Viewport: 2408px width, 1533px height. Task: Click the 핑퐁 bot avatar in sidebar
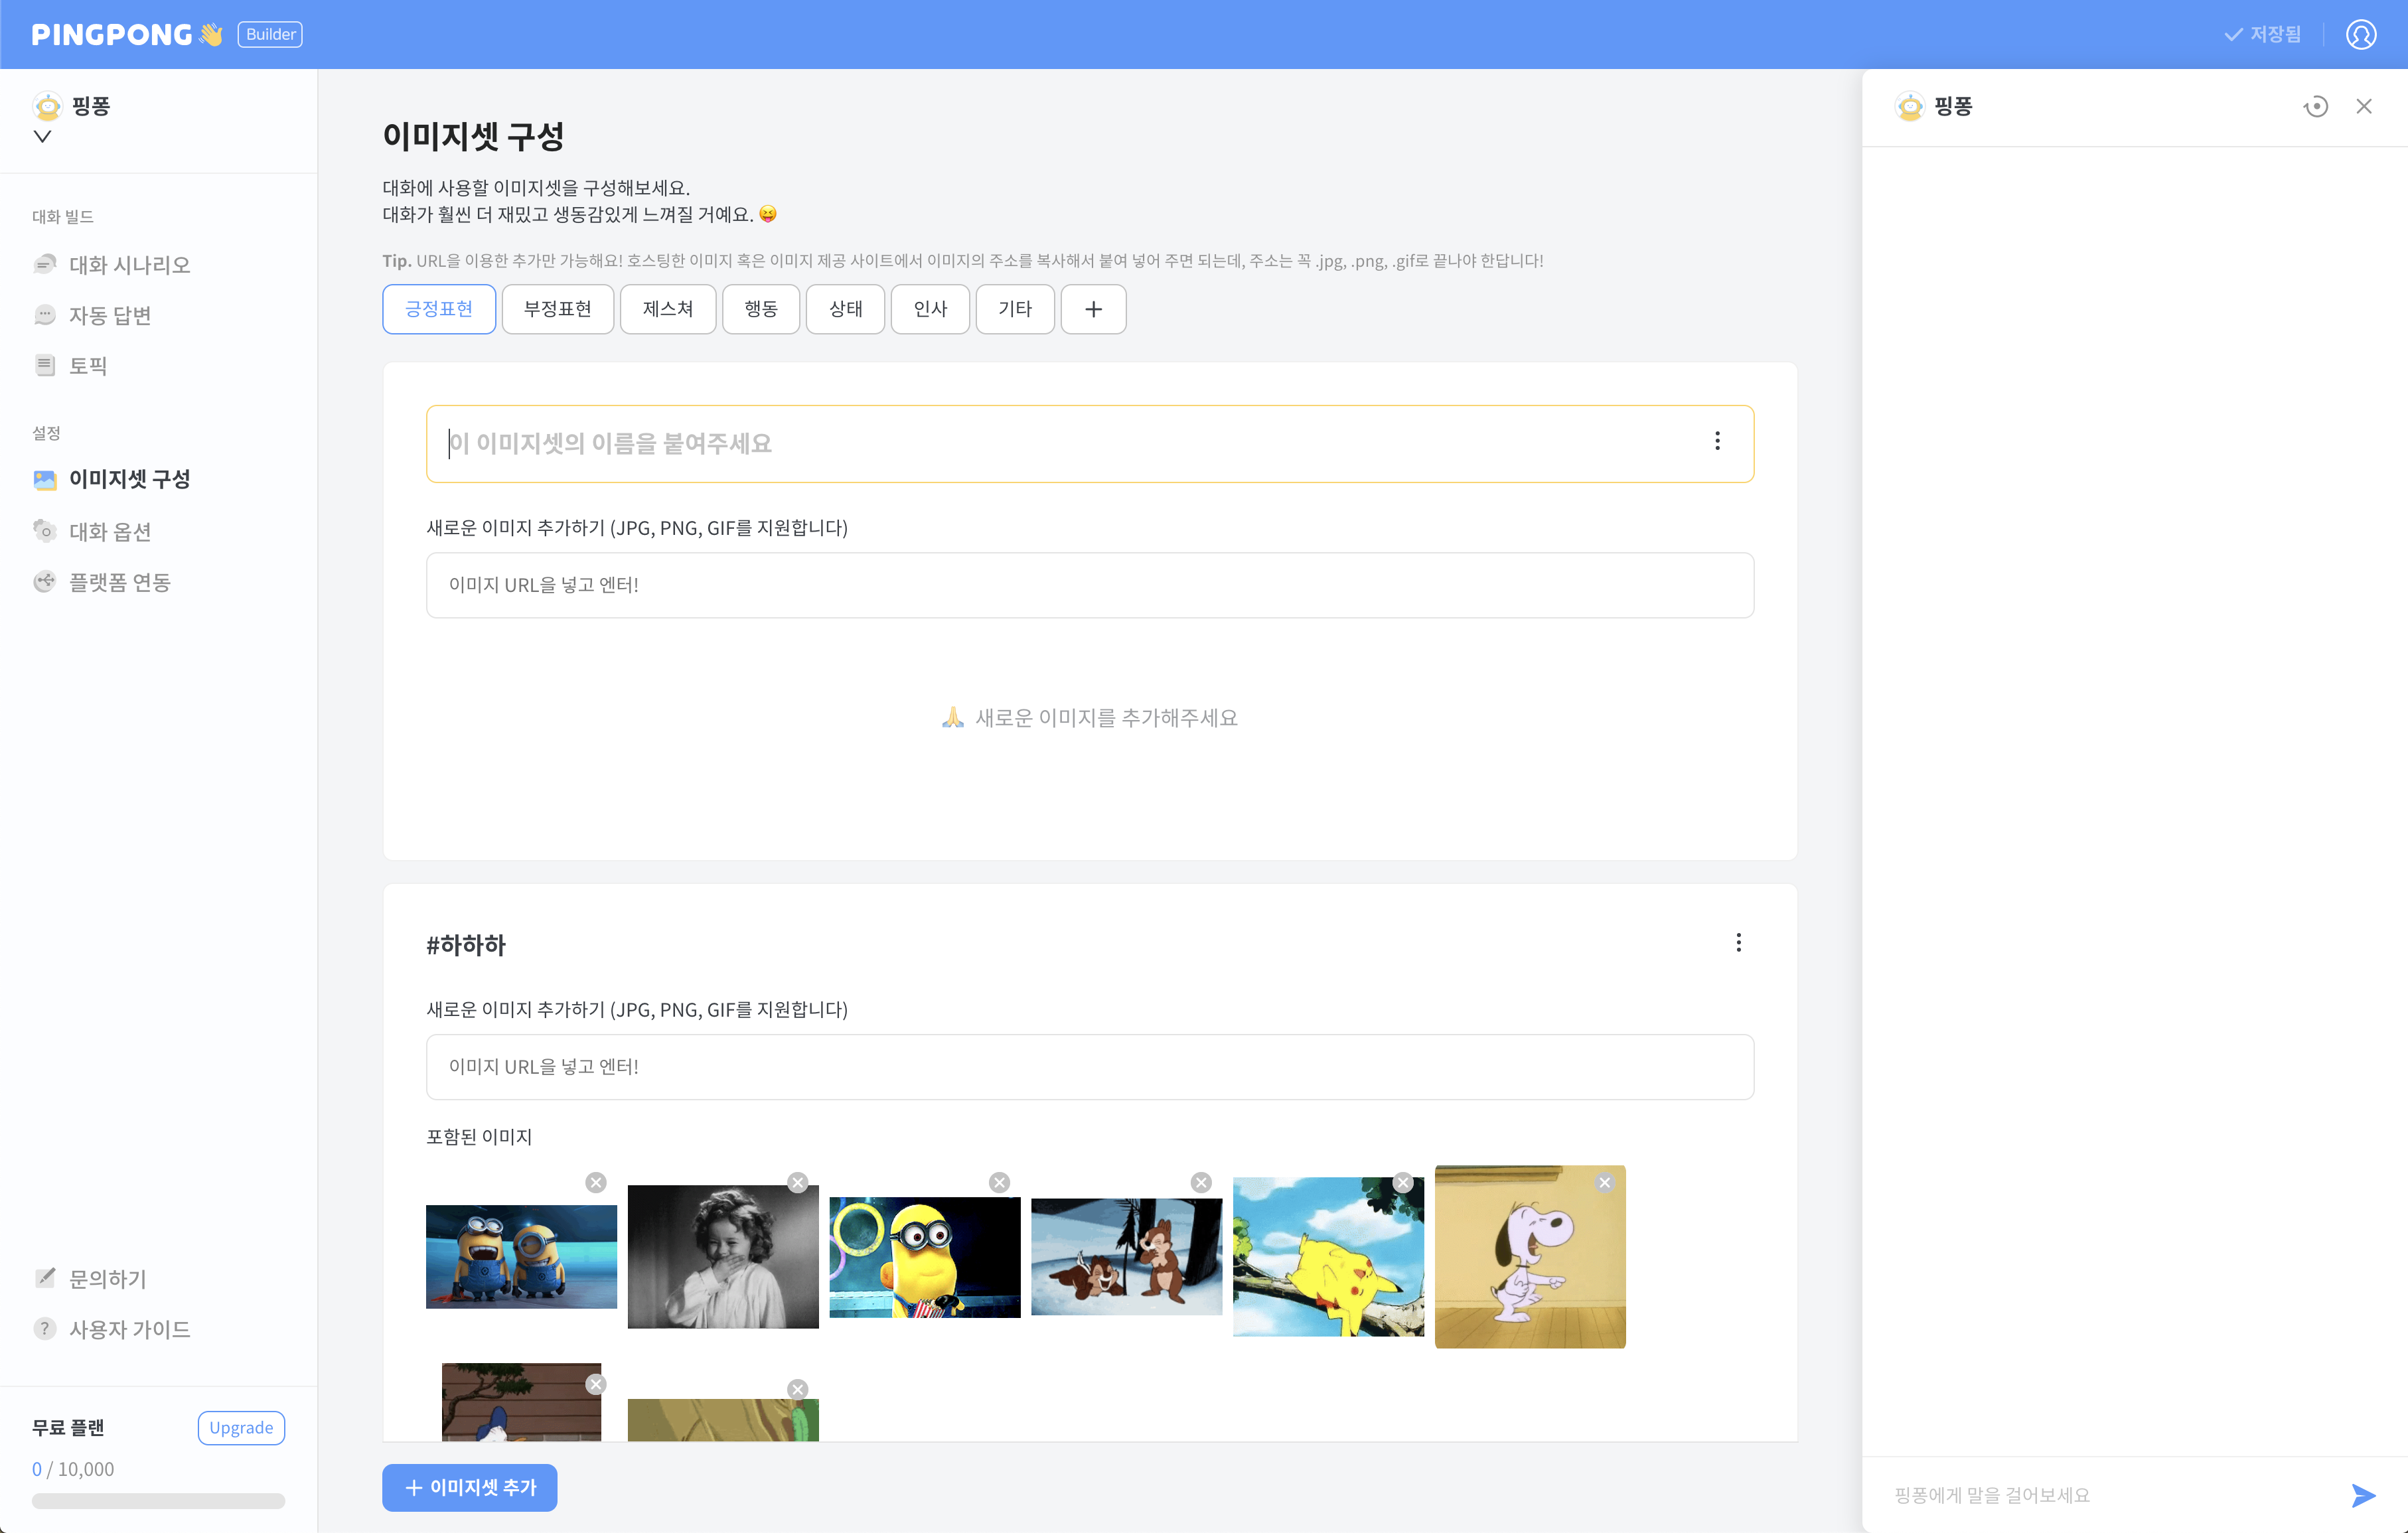tap(47, 105)
